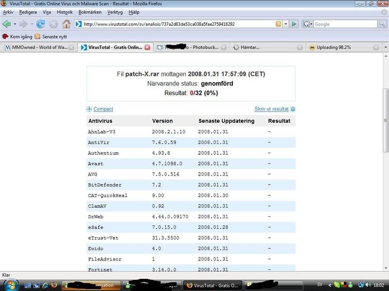Click the Senaste nytt feed icon
Viewport: 389px width, 291px height.
tap(37, 37)
